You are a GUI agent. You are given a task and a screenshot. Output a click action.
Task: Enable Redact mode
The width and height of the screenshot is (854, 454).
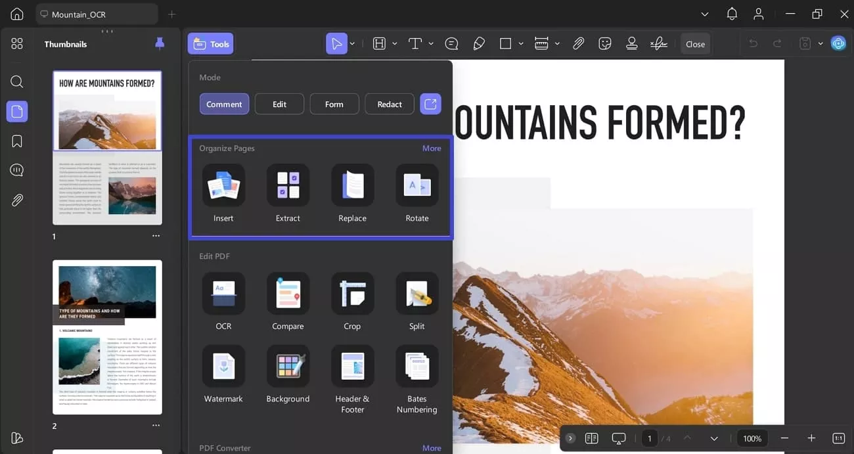point(389,103)
